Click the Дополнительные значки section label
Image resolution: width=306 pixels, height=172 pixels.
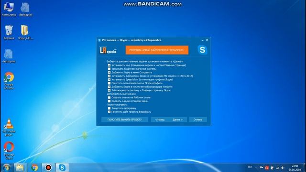(121, 94)
